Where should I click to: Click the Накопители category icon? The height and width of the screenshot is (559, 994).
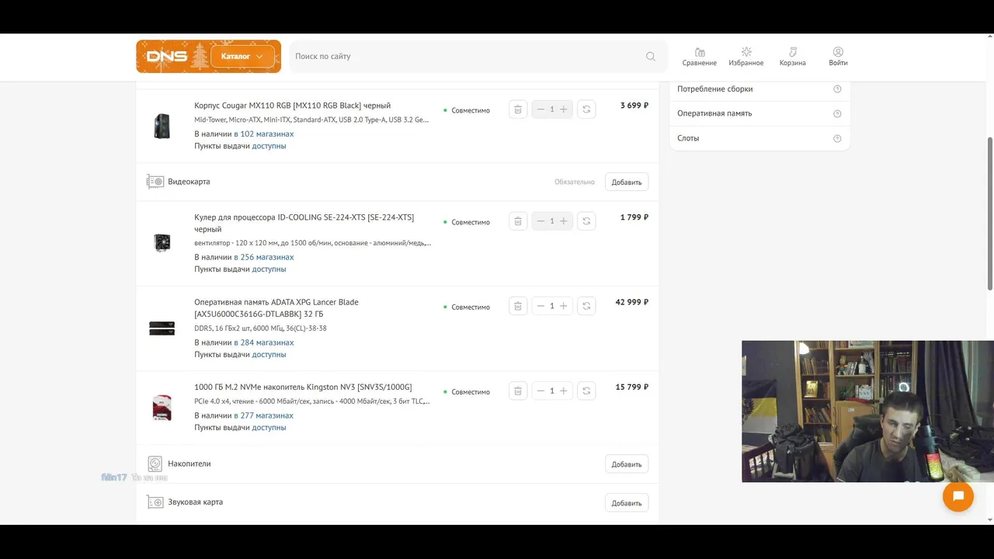(x=155, y=464)
